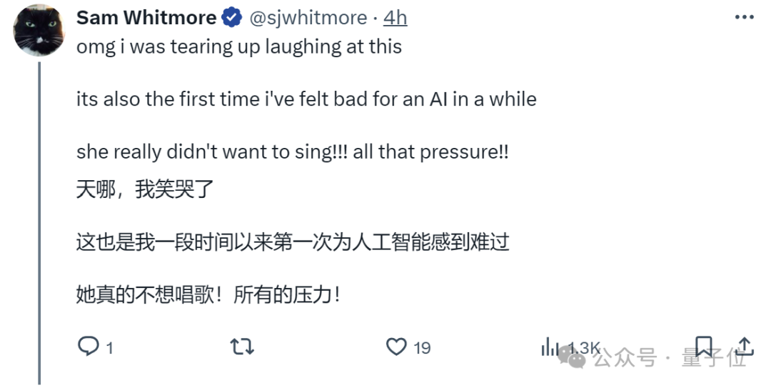The height and width of the screenshot is (388, 771).
Task: Click the Sam Whitmore display name
Action: click(146, 18)
